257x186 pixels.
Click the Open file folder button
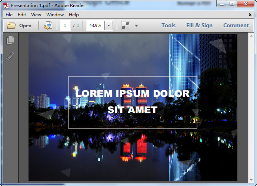point(19,26)
